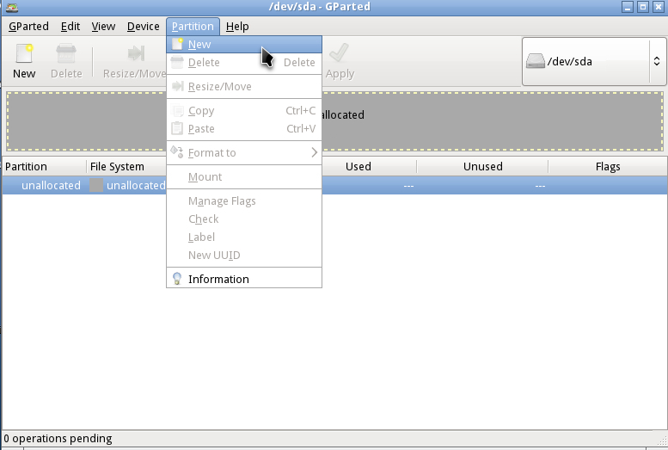The image size is (668, 450).
Task: Click the Unused column header
Action: click(482, 166)
